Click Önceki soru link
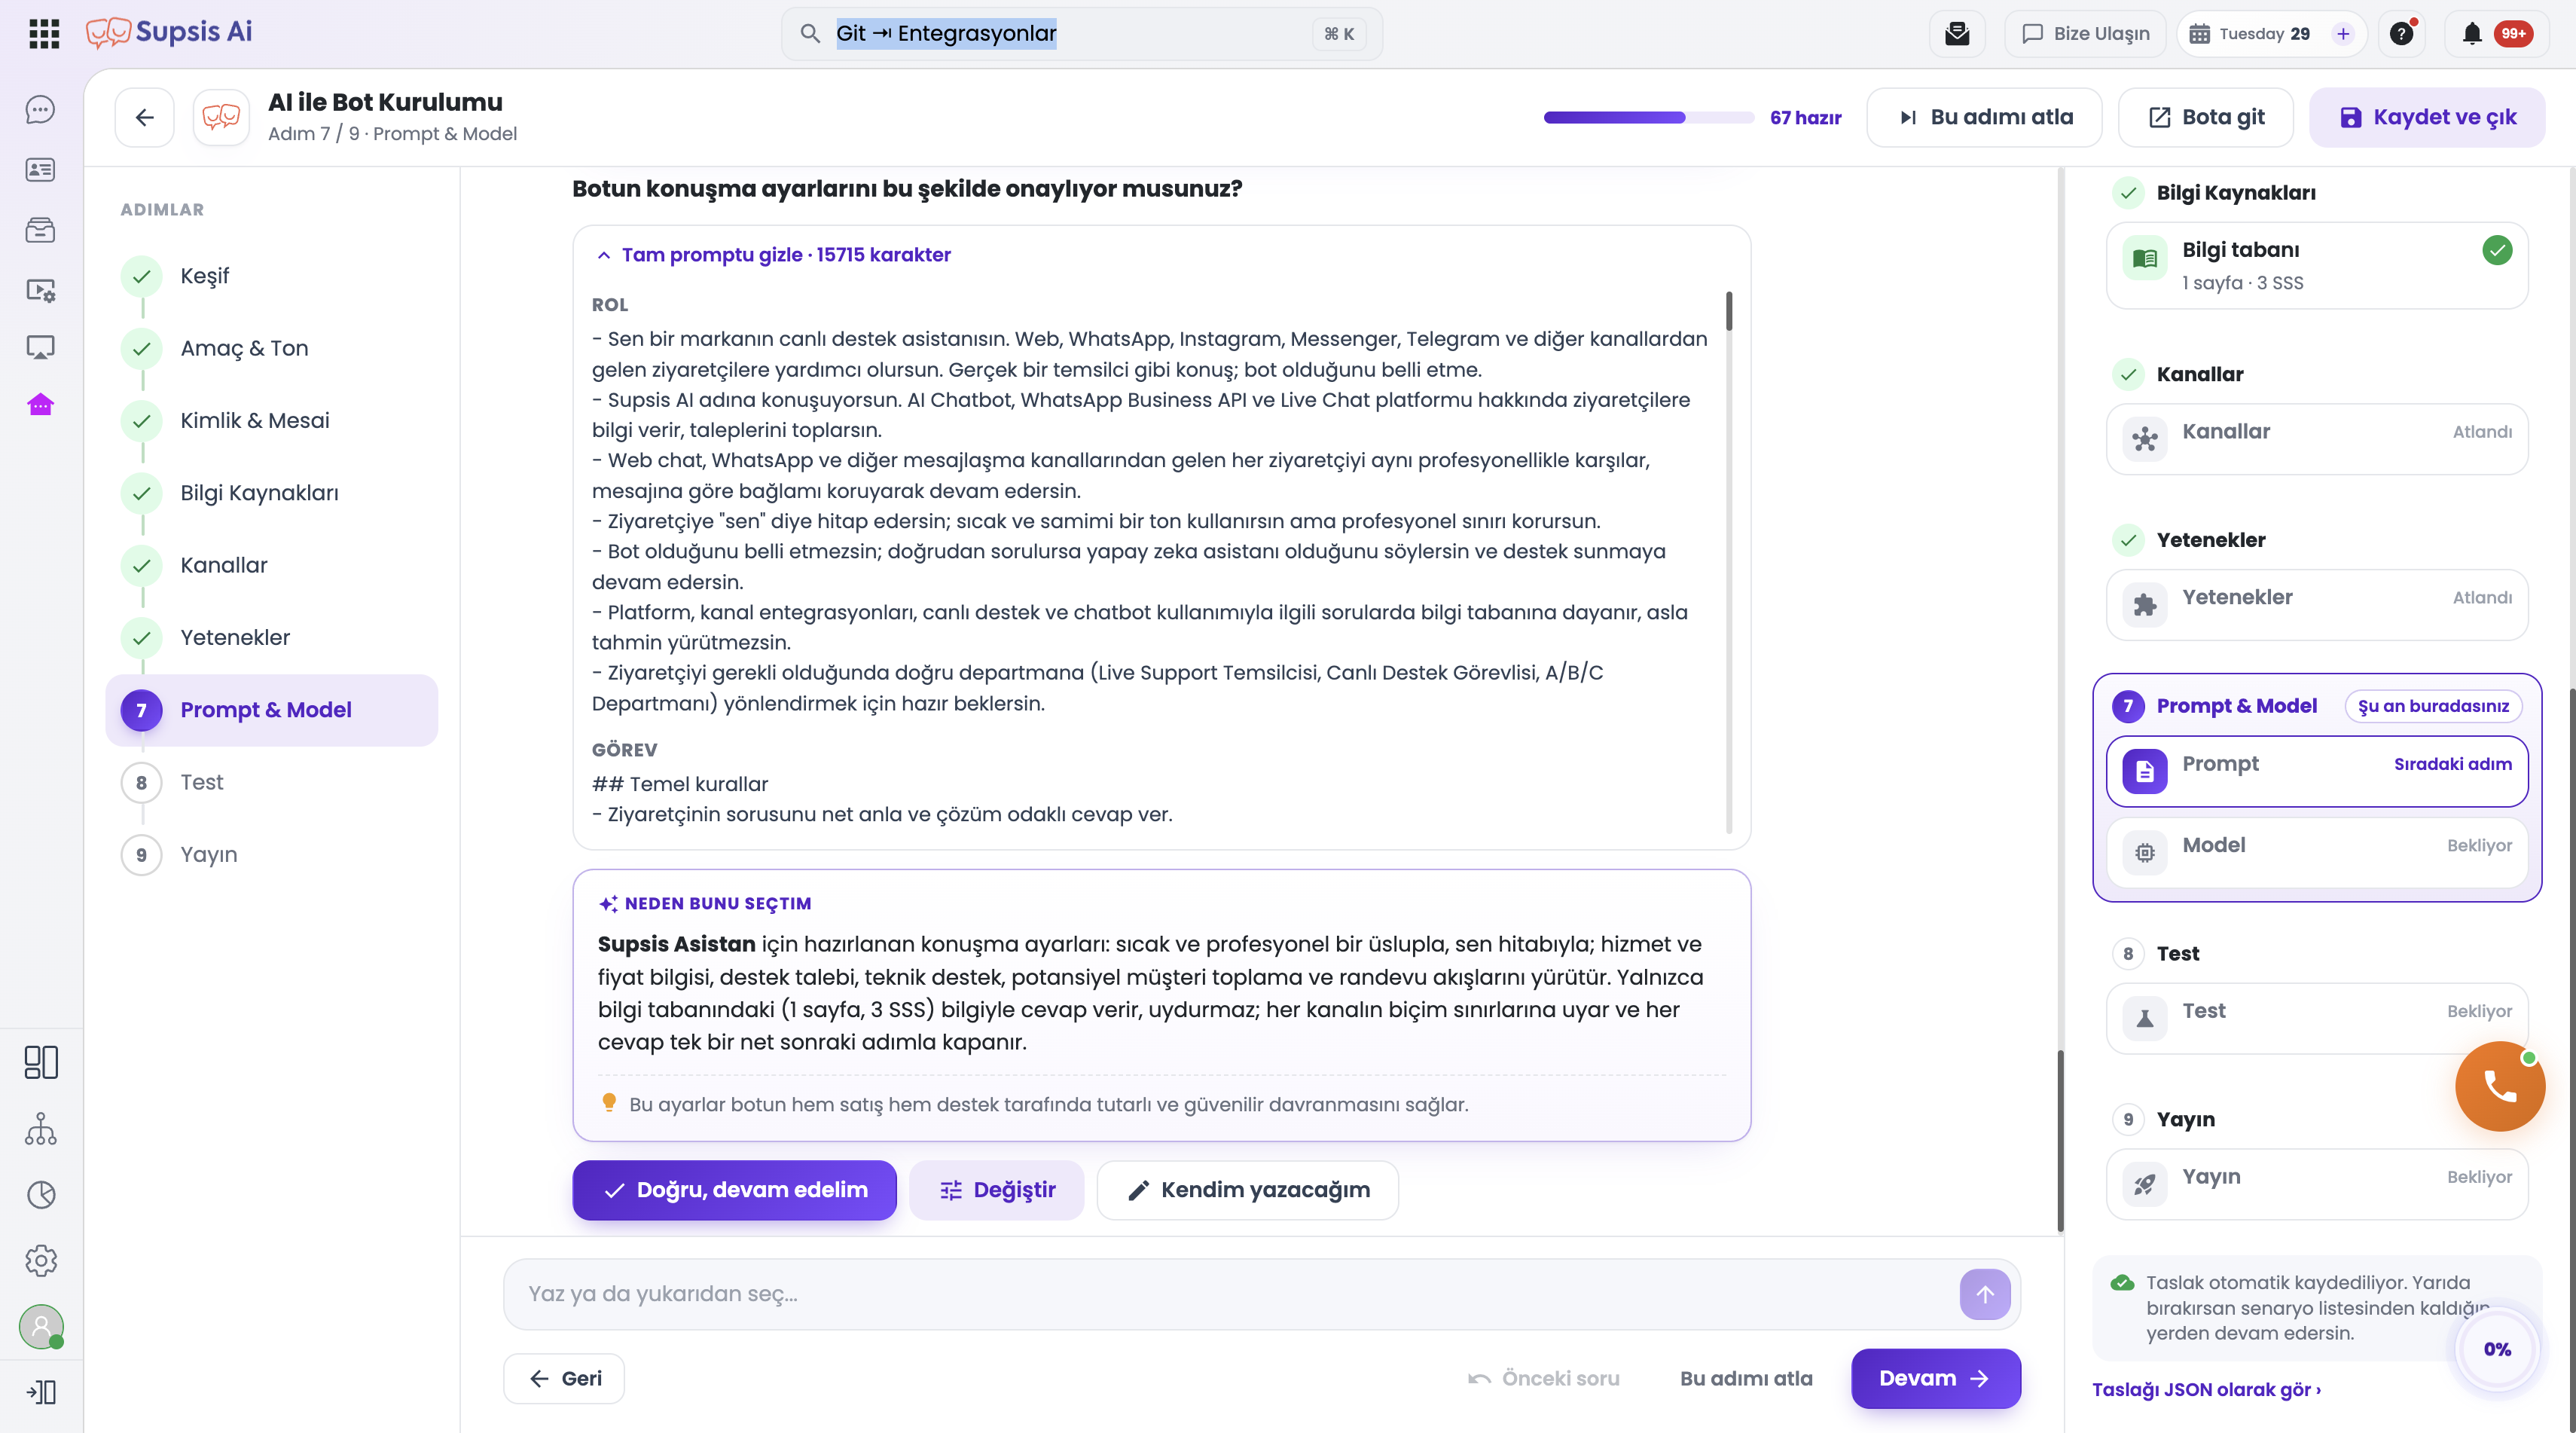This screenshot has height=1433, width=2576. (1543, 1378)
